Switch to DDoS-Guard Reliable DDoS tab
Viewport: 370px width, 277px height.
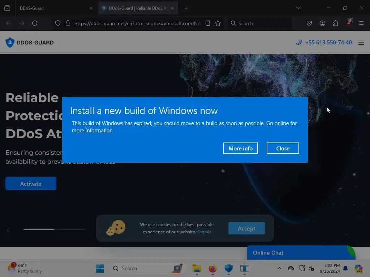point(138,8)
